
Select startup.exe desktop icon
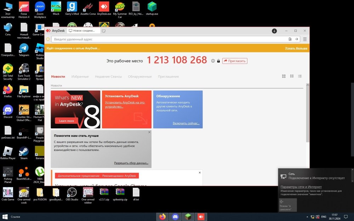click(152, 8)
